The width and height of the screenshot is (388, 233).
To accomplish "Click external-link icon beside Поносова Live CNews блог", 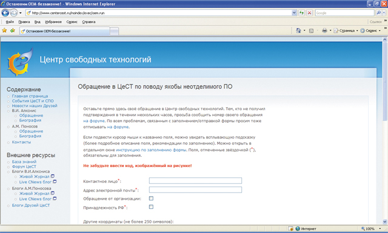I will pyautogui.click(x=55, y=199).
